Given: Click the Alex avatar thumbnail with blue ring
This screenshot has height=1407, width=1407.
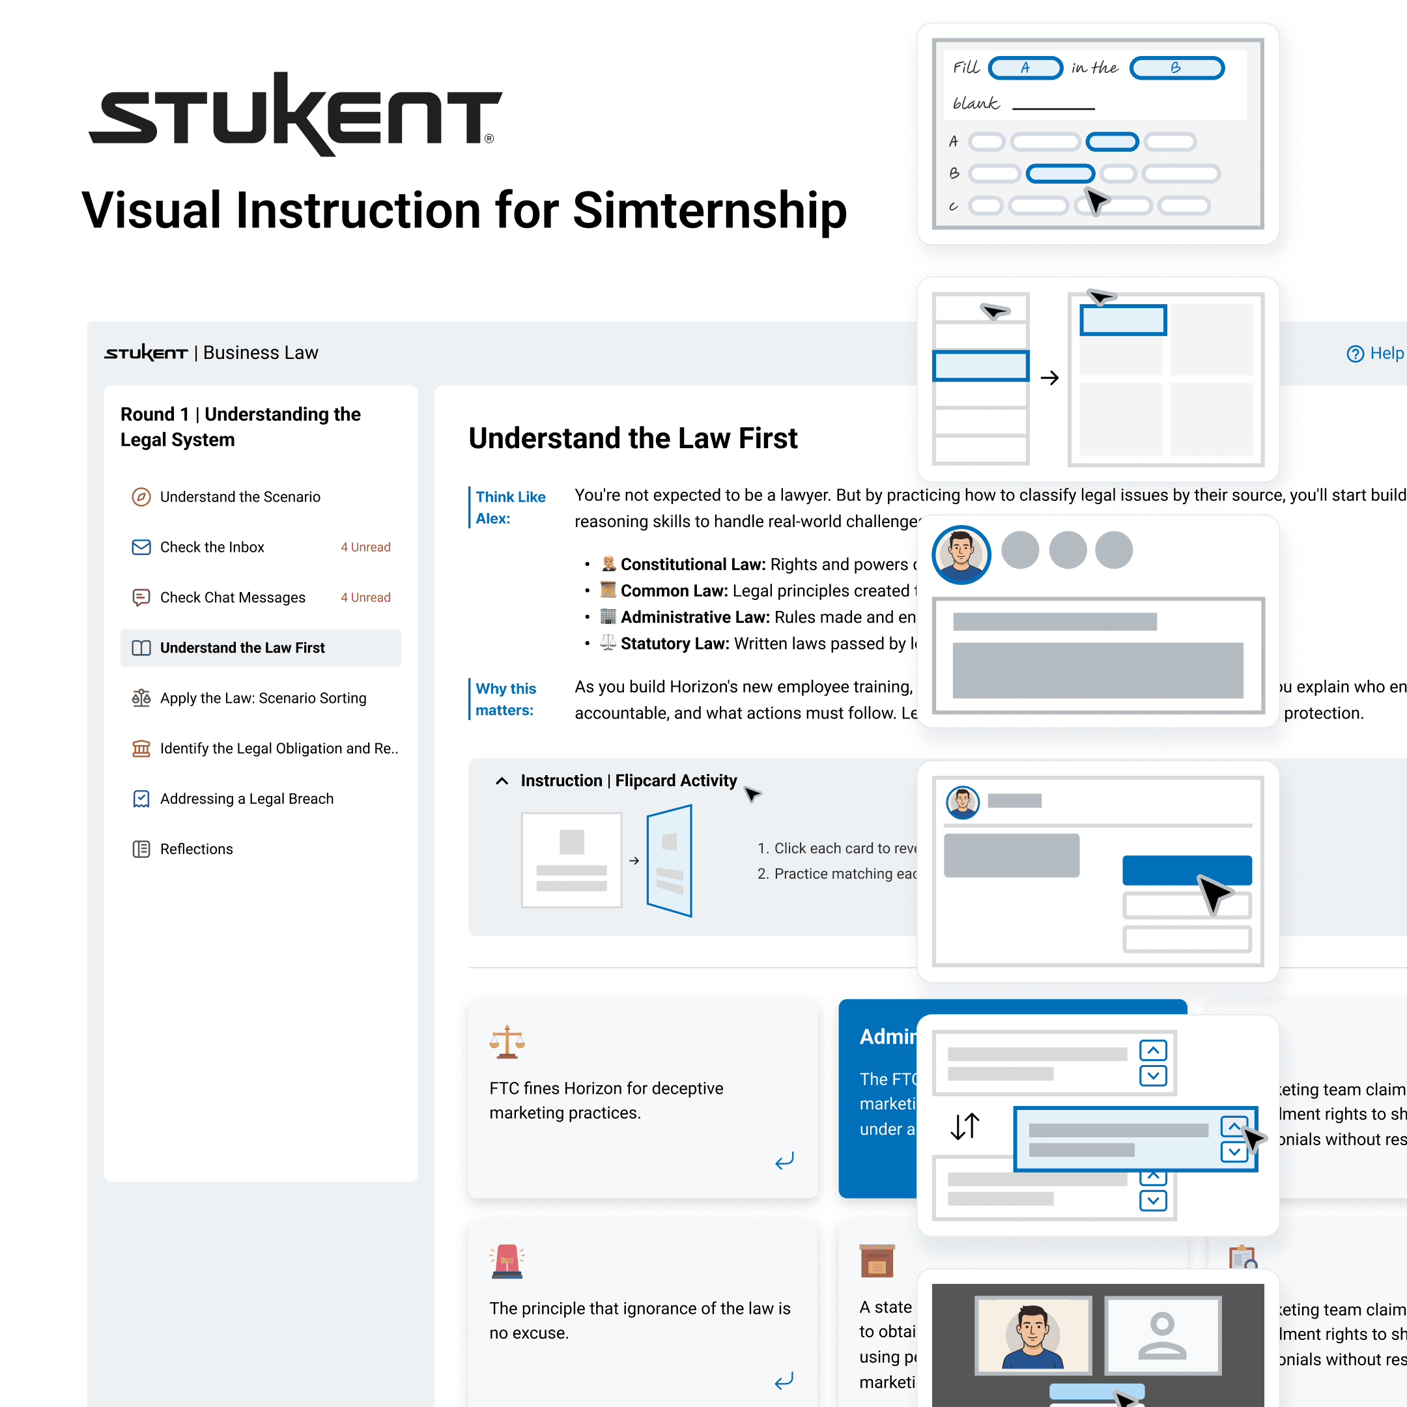Looking at the screenshot, I should click(x=961, y=554).
